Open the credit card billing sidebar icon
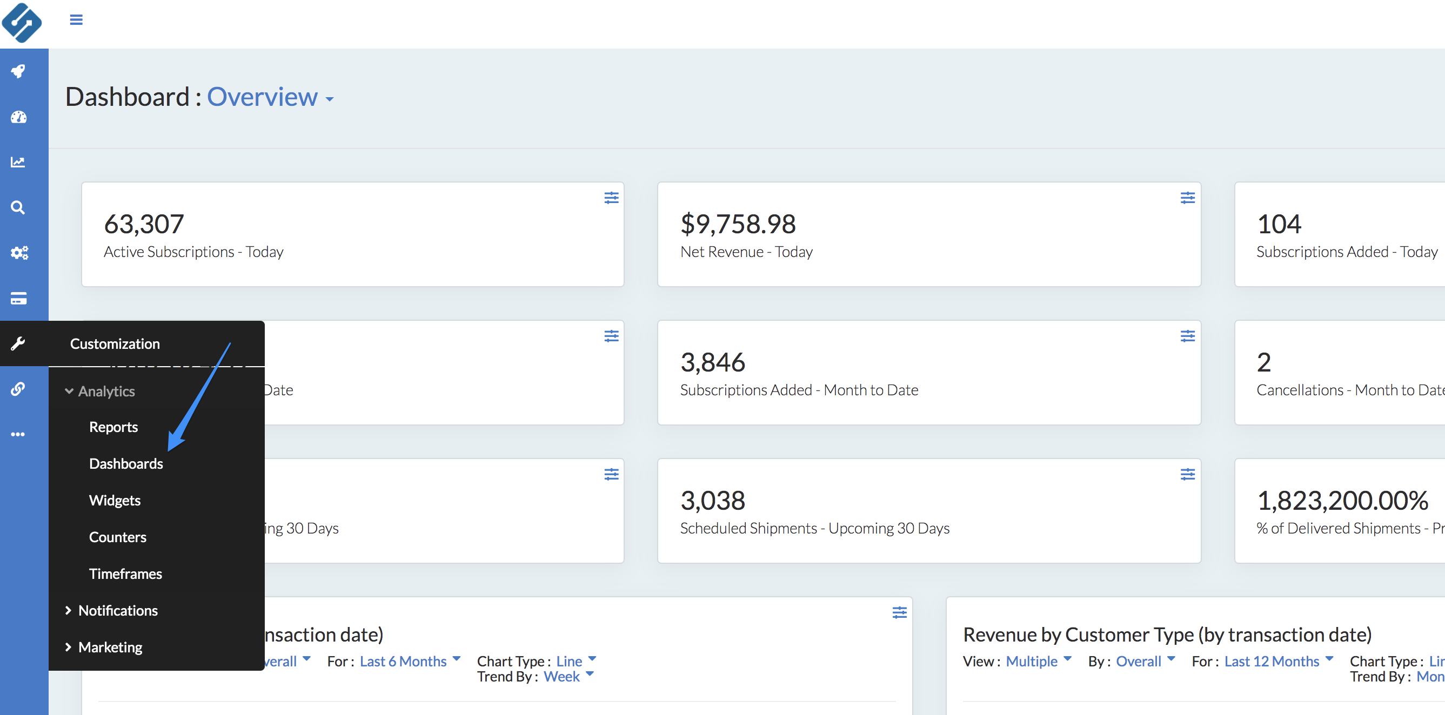This screenshot has width=1445, height=715. (18, 298)
